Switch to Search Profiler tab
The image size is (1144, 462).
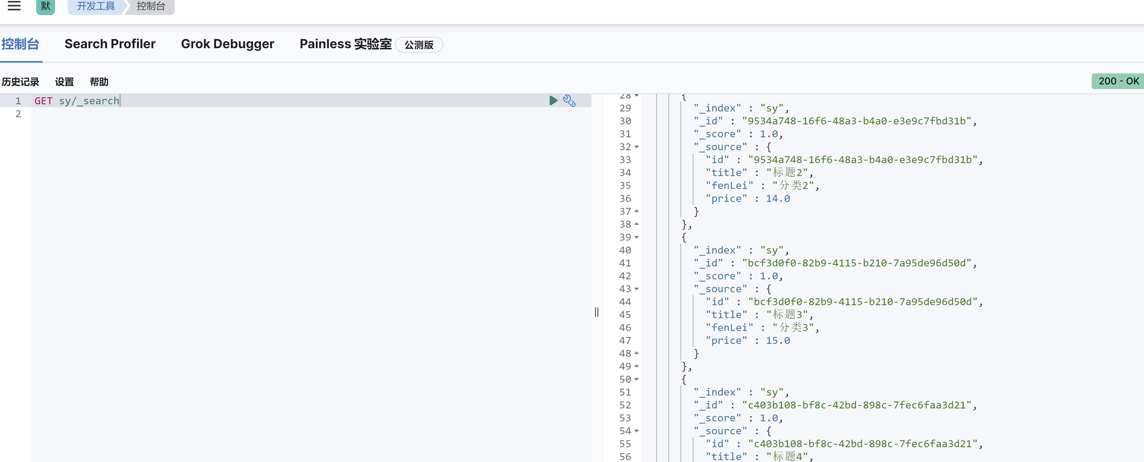110,44
